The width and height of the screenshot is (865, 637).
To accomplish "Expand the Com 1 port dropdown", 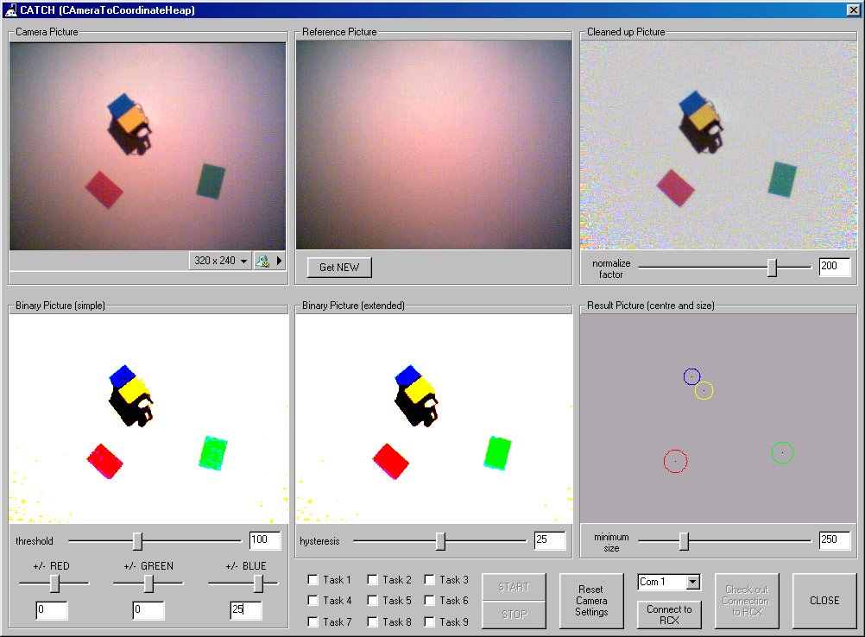I will 691,583.
